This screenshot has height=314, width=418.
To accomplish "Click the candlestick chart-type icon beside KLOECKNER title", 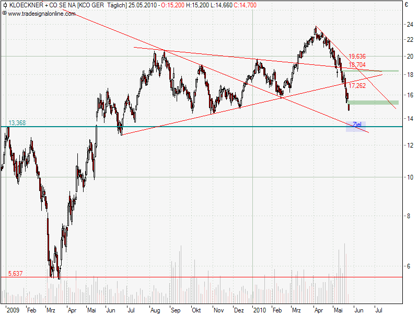I will click(x=5, y=5).
